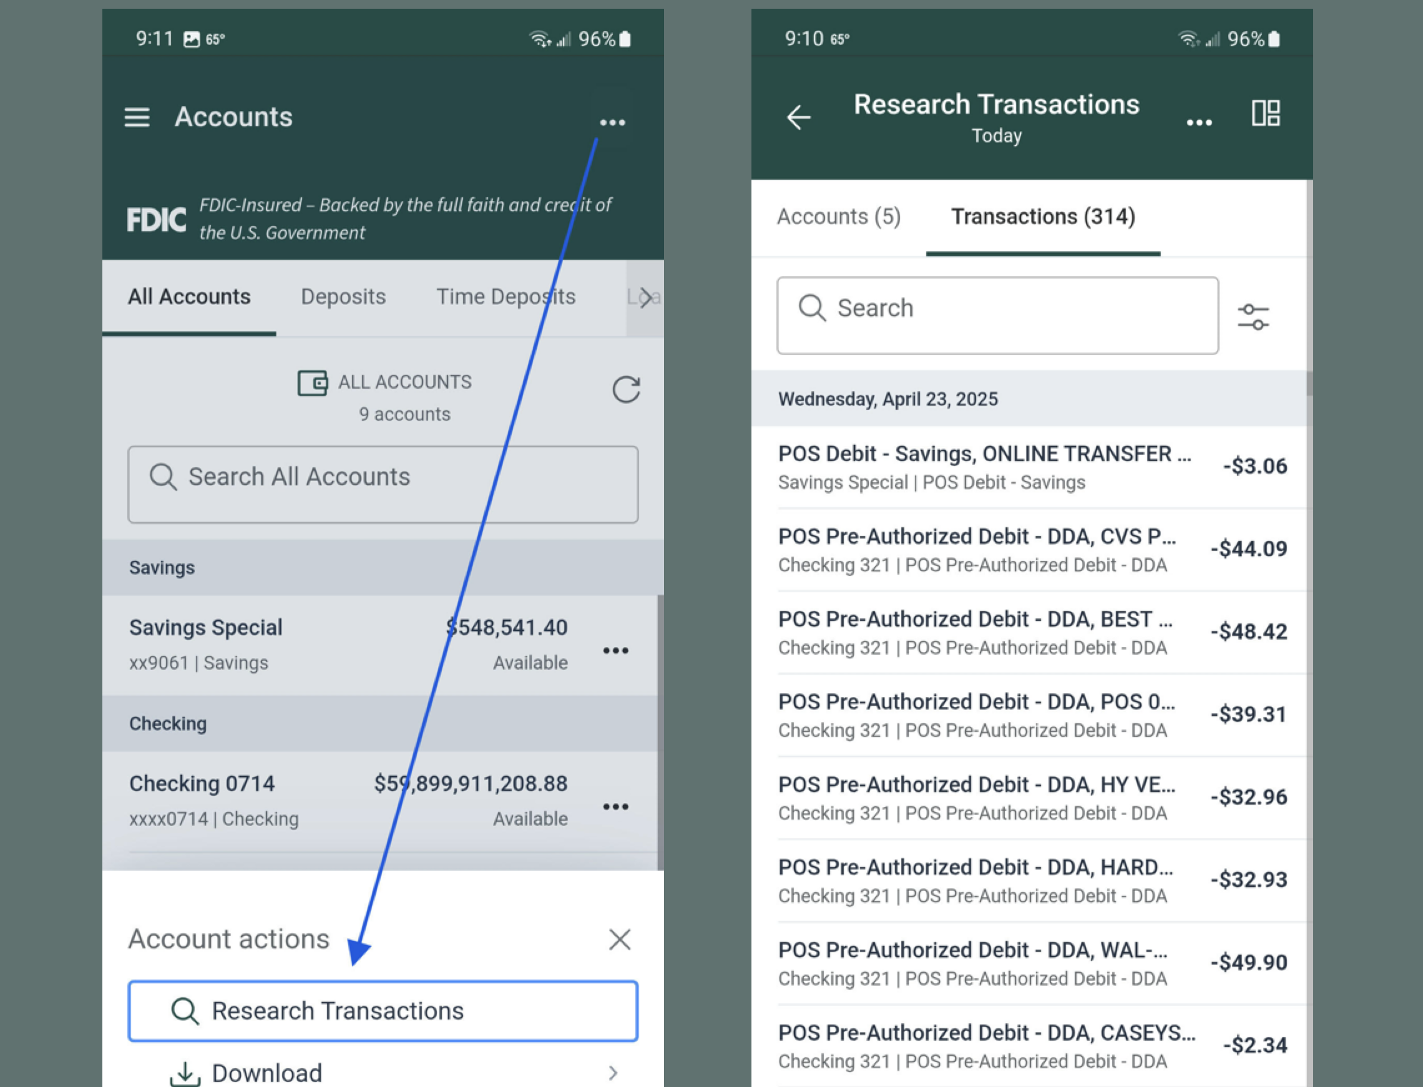
Task: Switch to the Transactions (314) tab
Action: tap(1043, 217)
